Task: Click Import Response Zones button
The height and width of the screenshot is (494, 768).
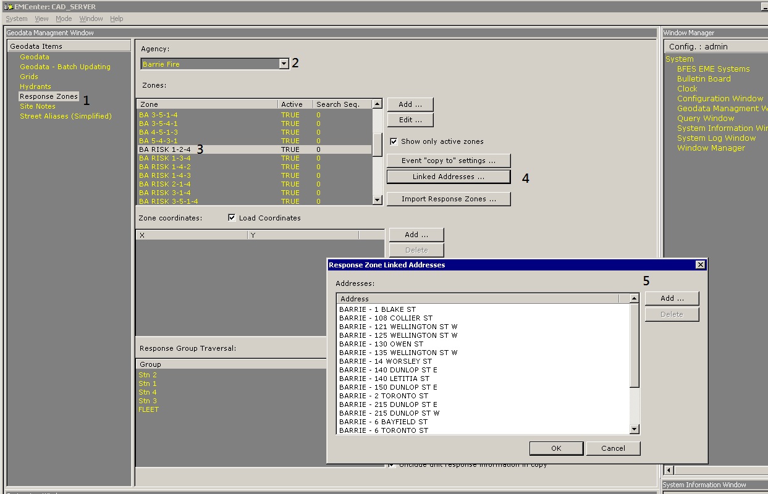Action: click(449, 199)
